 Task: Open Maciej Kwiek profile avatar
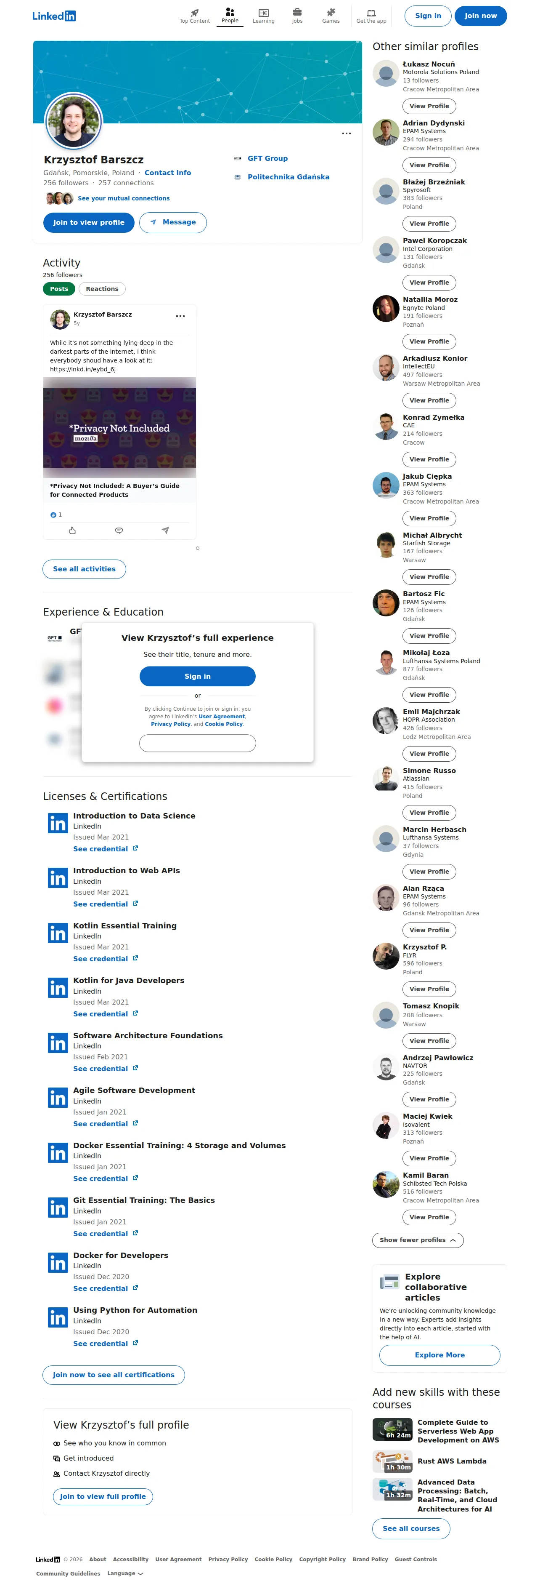pyautogui.click(x=386, y=1125)
